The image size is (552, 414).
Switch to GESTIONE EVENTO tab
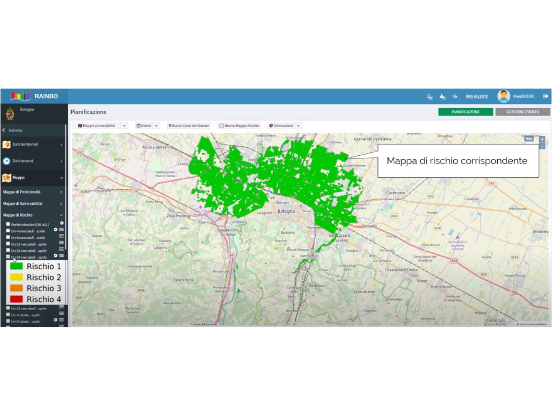coord(523,112)
